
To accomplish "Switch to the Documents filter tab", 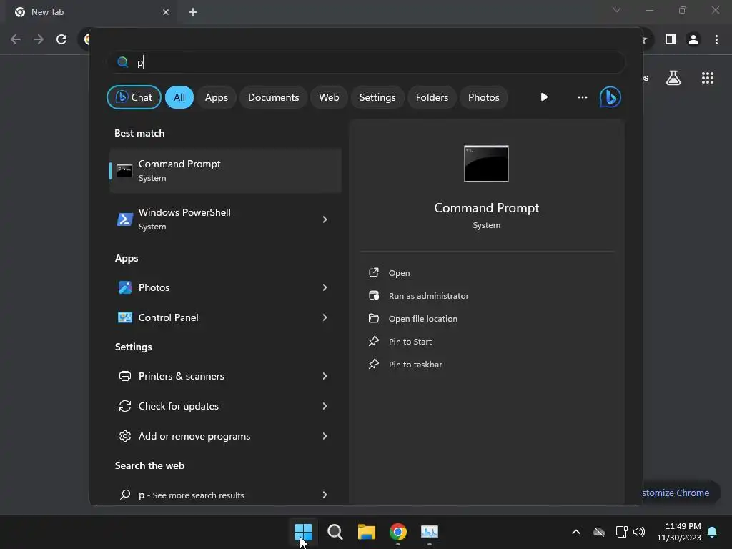I will (273, 97).
